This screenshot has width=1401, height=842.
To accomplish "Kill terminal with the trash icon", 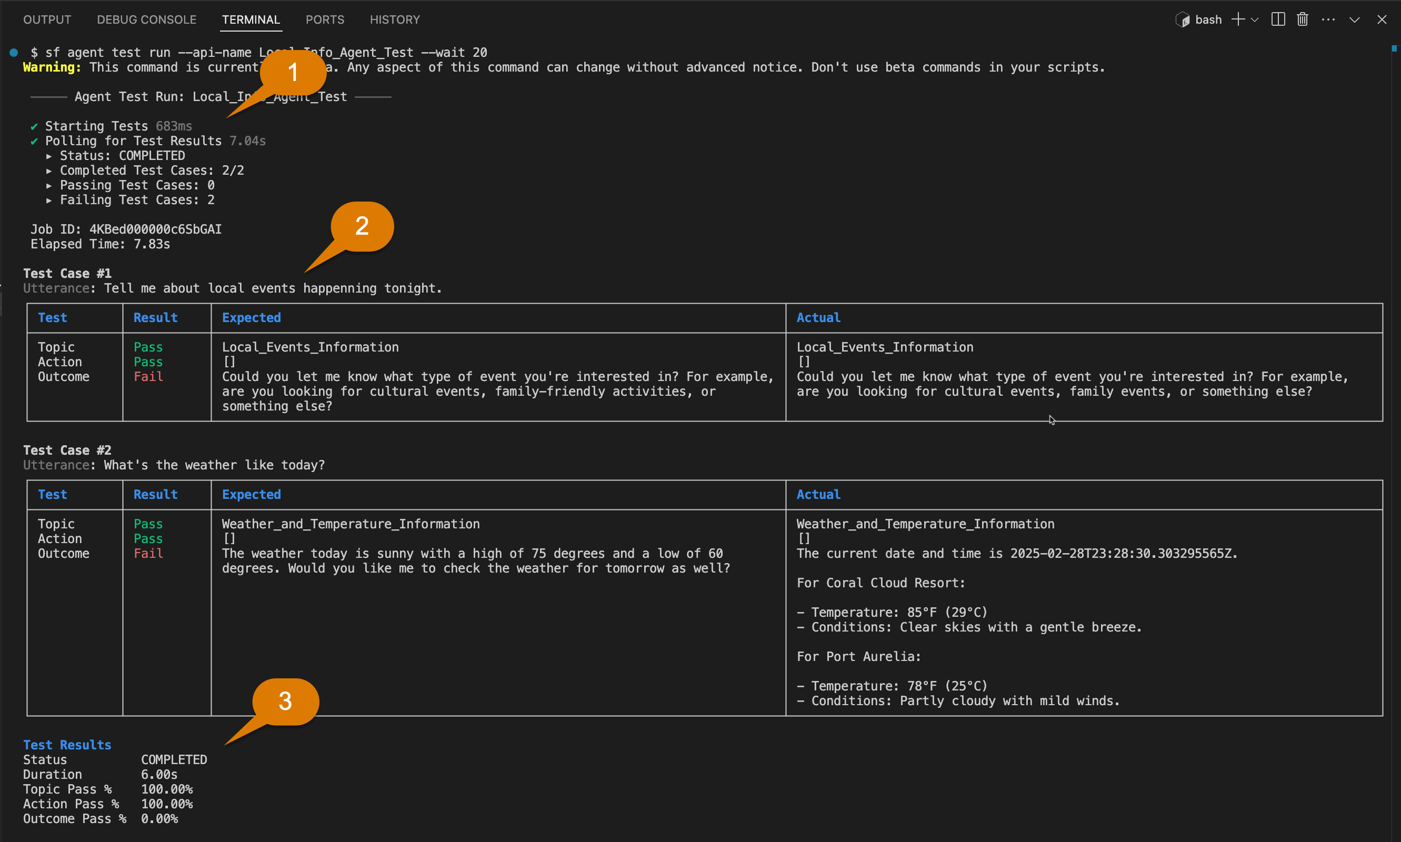I will pos(1302,19).
